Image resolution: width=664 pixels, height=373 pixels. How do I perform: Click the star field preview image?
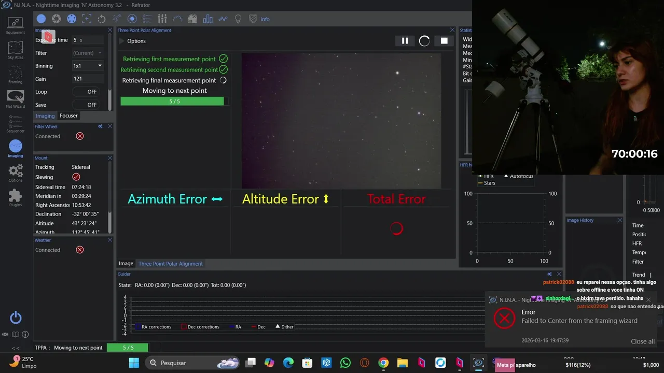pos(341,121)
